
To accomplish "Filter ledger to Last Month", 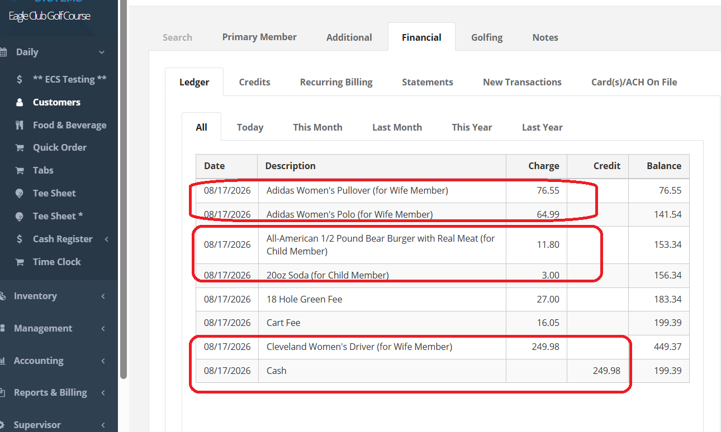I will 397,127.
